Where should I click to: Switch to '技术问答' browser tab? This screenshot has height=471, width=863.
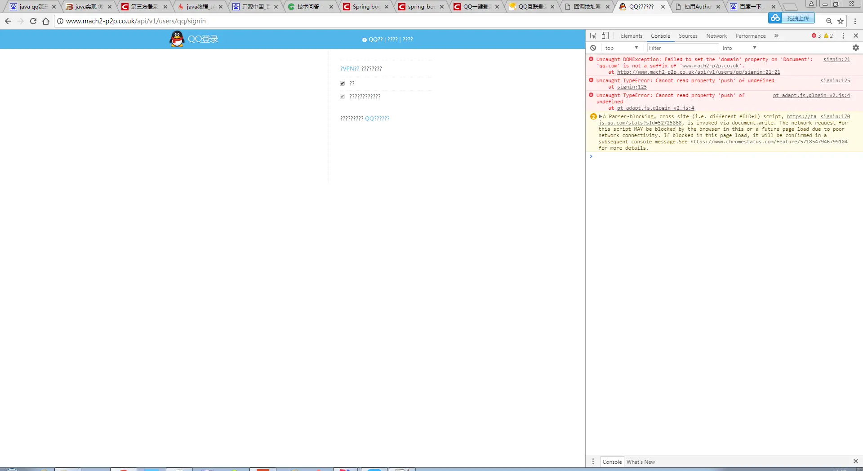tap(311, 7)
